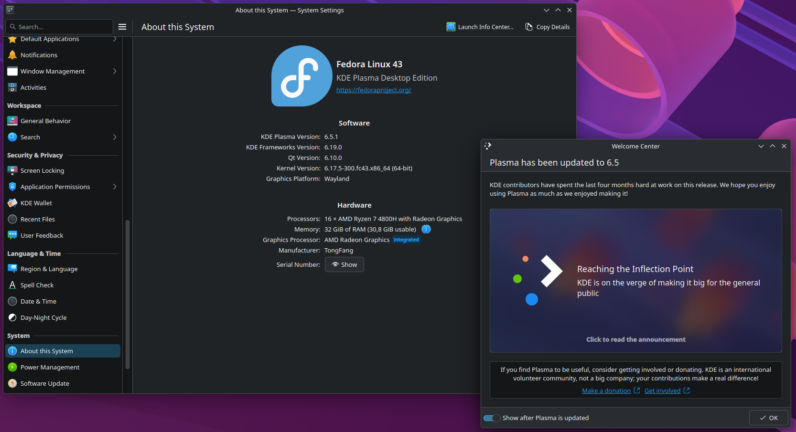Click the settings search input field

pos(62,27)
